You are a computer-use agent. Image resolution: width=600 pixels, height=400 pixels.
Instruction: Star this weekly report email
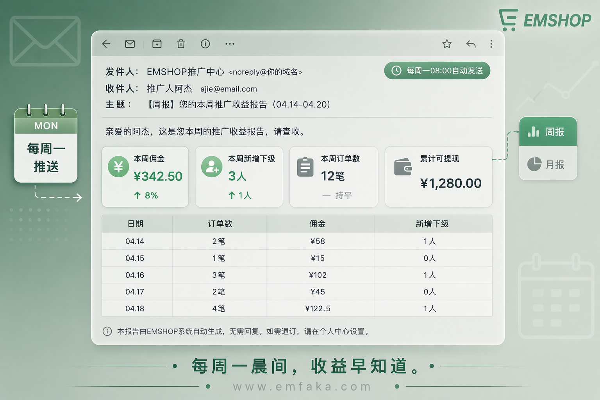pos(446,44)
